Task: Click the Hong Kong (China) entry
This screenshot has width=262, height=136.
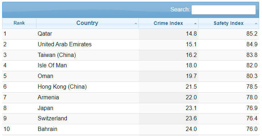Action: click(x=62, y=87)
